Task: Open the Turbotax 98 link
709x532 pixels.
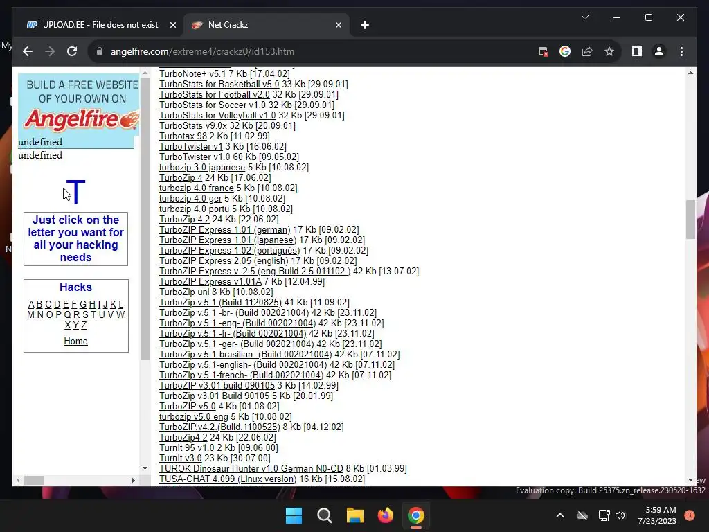Action: tap(183, 136)
